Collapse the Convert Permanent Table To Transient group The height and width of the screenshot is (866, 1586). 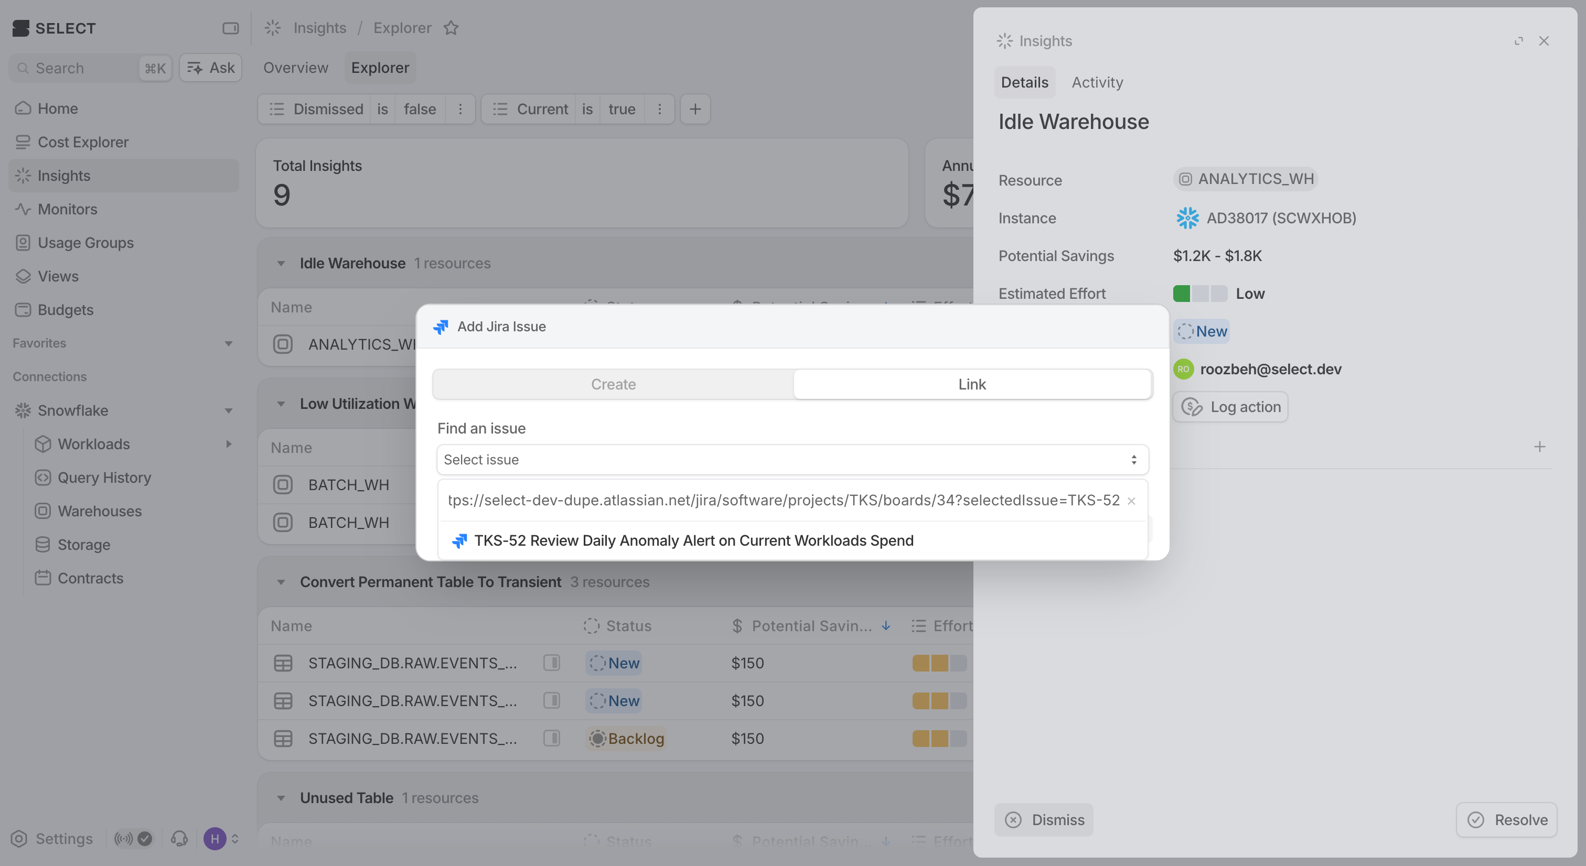(x=281, y=582)
